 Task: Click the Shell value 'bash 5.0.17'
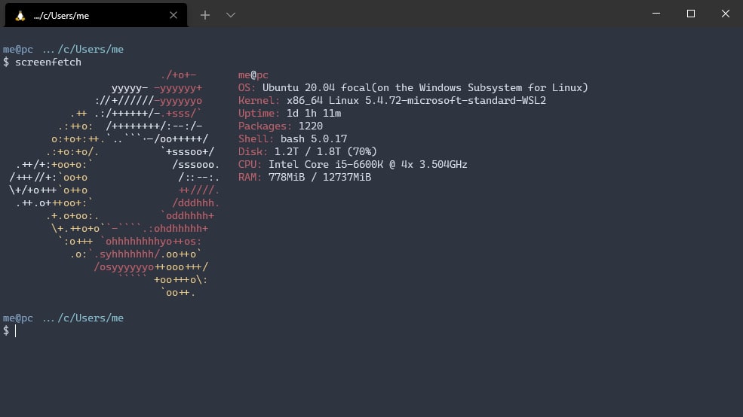[314, 138]
